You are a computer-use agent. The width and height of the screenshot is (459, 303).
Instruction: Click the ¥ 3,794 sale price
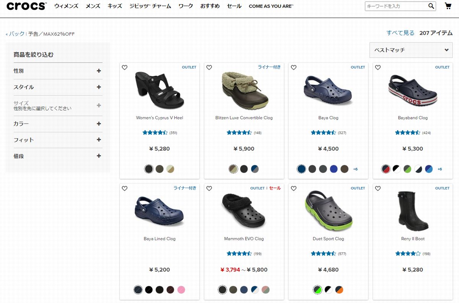tap(230, 270)
